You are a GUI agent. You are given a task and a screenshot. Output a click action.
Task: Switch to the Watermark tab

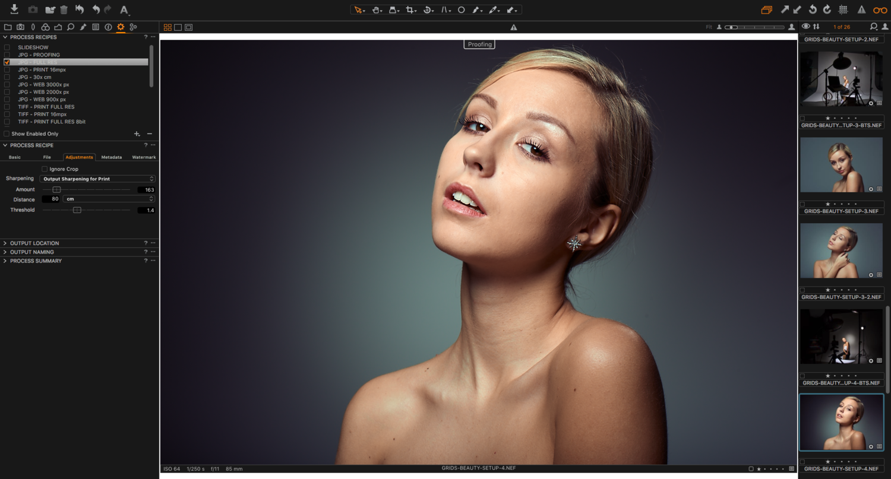pyautogui.click(x=144, y=157)
